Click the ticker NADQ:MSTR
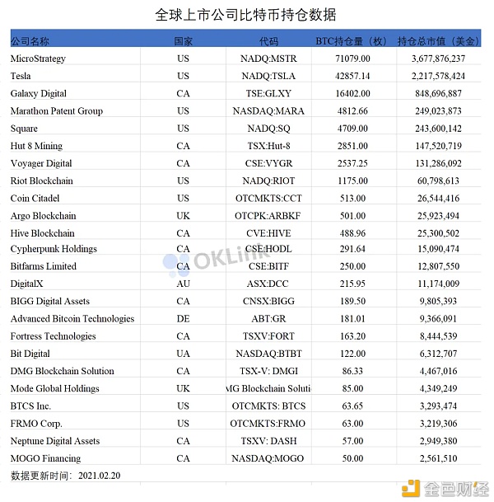This screenshot has height=502, width=494. (x=268, y=59)
